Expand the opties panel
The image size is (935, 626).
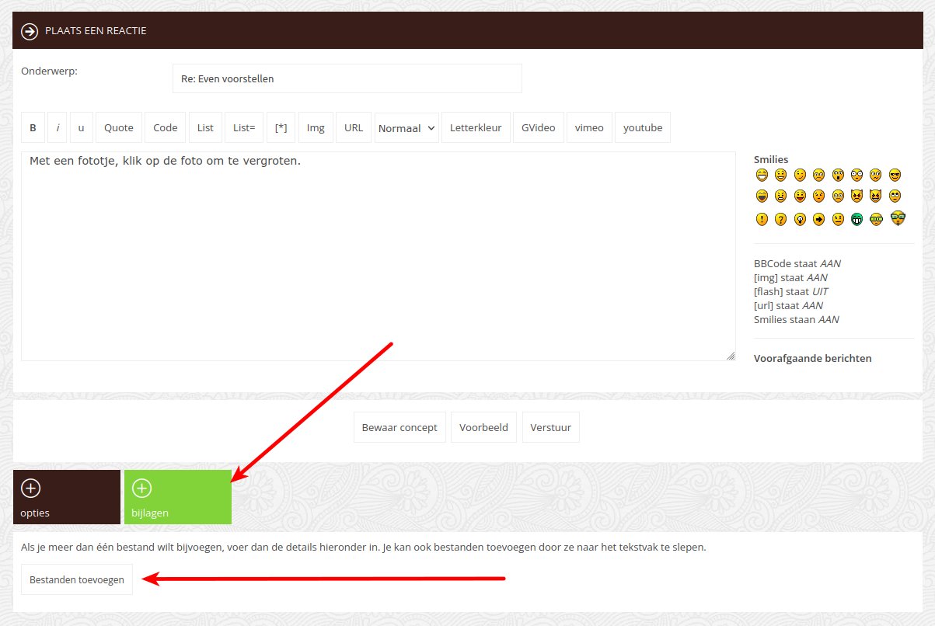click(x=67, y=497)
